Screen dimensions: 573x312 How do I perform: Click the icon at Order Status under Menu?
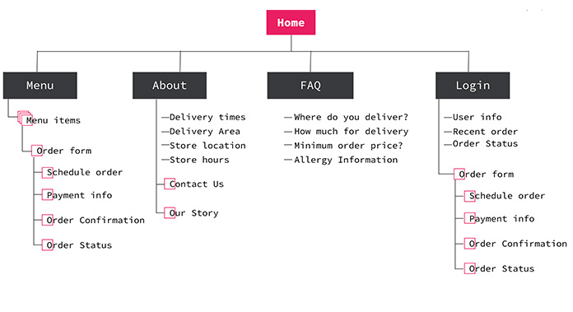[48, 244]
